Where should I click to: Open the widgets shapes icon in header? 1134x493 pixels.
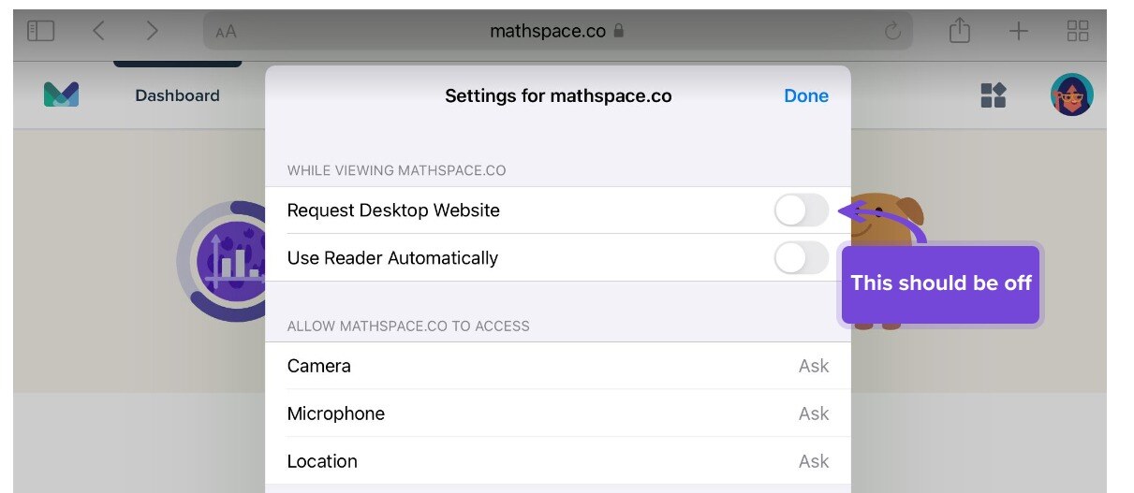[993, 94]
